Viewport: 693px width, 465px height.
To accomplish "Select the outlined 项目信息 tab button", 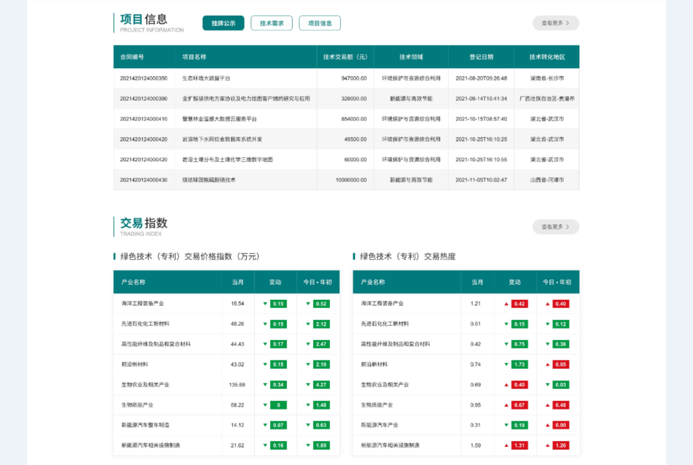I will point(319,23).
